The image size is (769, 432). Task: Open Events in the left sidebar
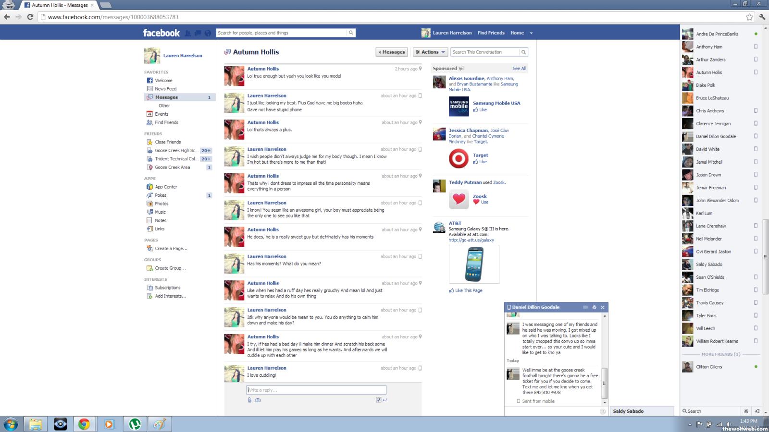161,114
